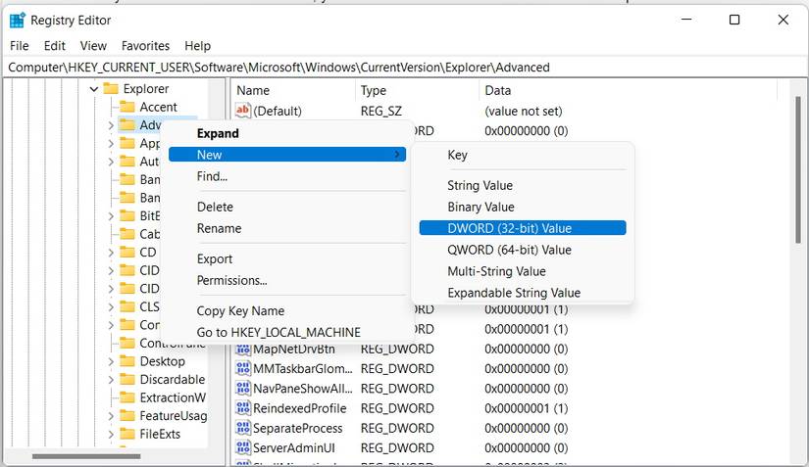Select the FeatureUsage folder icon
The image size is (809, 467).
pos(127,415)
